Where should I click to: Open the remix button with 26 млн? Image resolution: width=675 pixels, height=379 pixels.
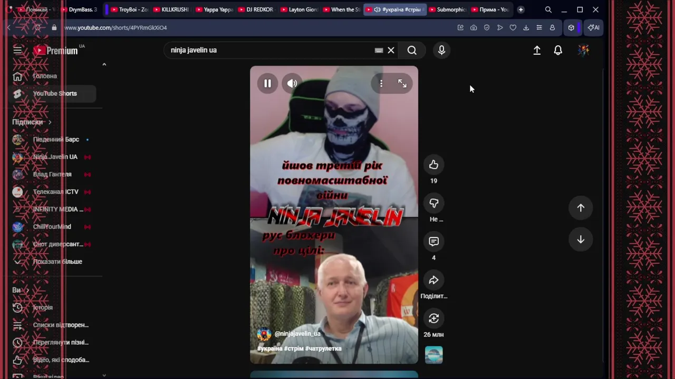tap(433, 318)
